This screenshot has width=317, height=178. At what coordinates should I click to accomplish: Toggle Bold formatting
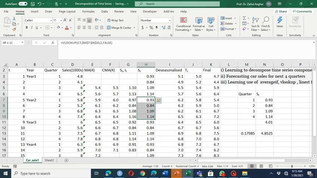pos(26,28)
